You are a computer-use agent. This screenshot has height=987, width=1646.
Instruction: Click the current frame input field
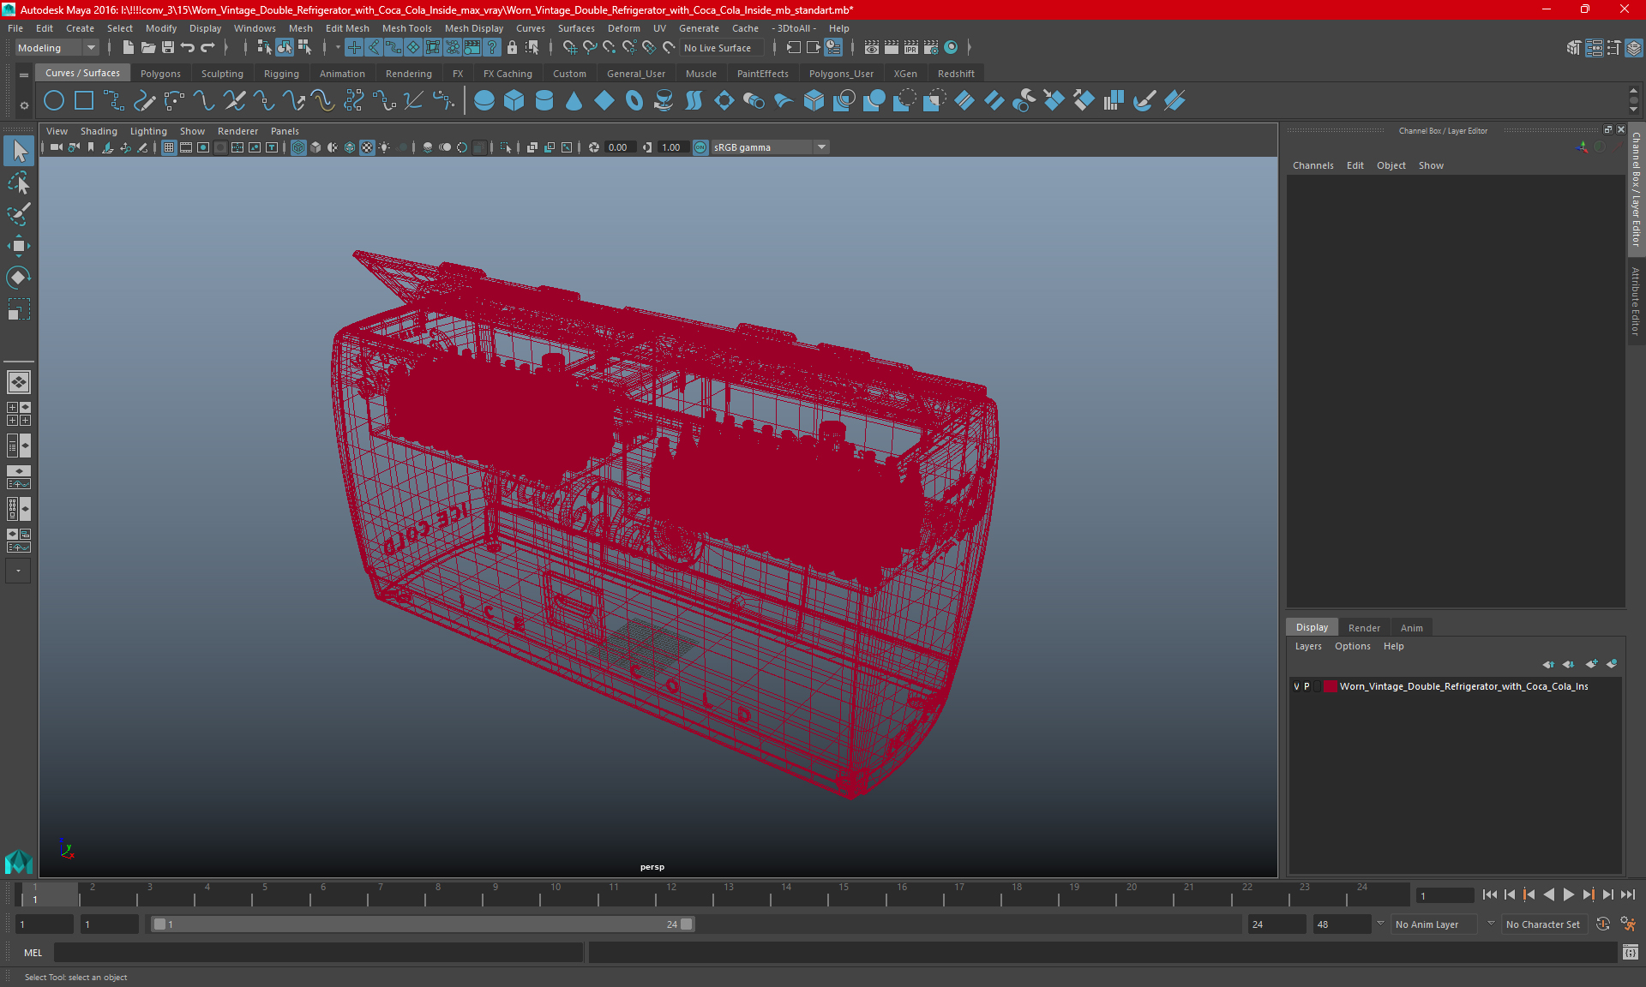[1445, 895]
